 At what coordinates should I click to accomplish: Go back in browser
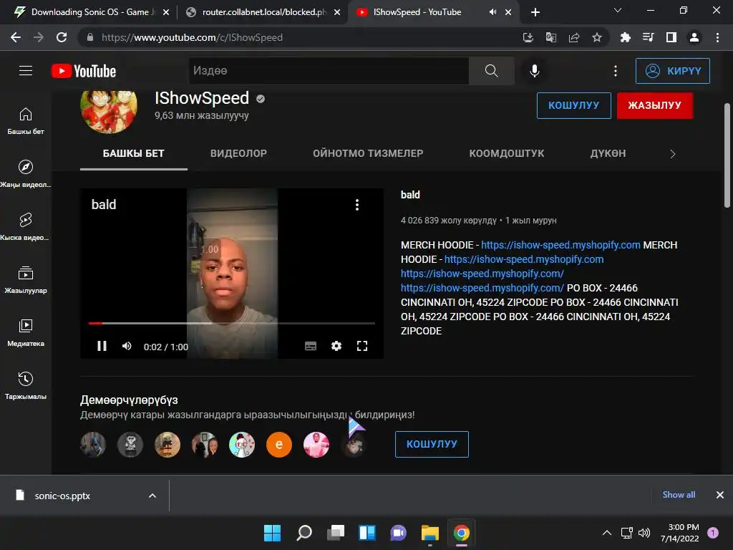pyautogui.click(x=16, y=37)
